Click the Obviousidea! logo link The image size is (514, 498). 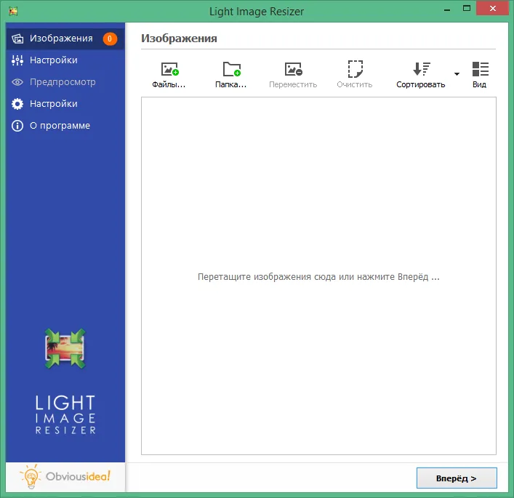65,476
